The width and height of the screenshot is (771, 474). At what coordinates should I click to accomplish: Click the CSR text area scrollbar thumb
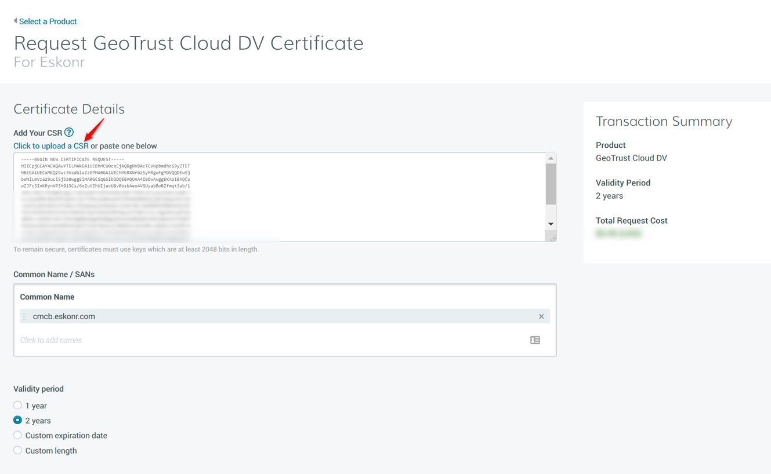[x=551, y=184]
